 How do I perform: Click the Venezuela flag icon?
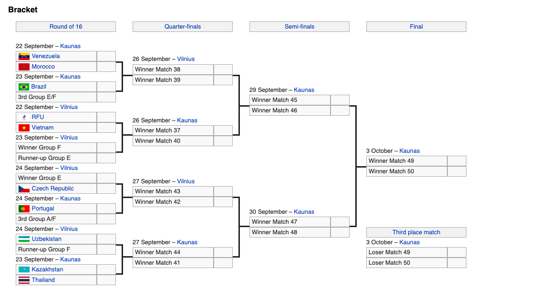[x=24, y=56]
